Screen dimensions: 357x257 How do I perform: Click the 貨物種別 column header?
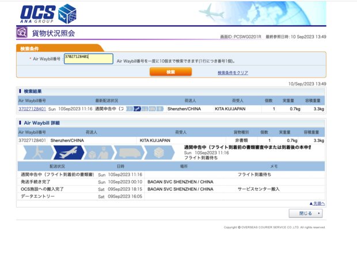[241, 132]
